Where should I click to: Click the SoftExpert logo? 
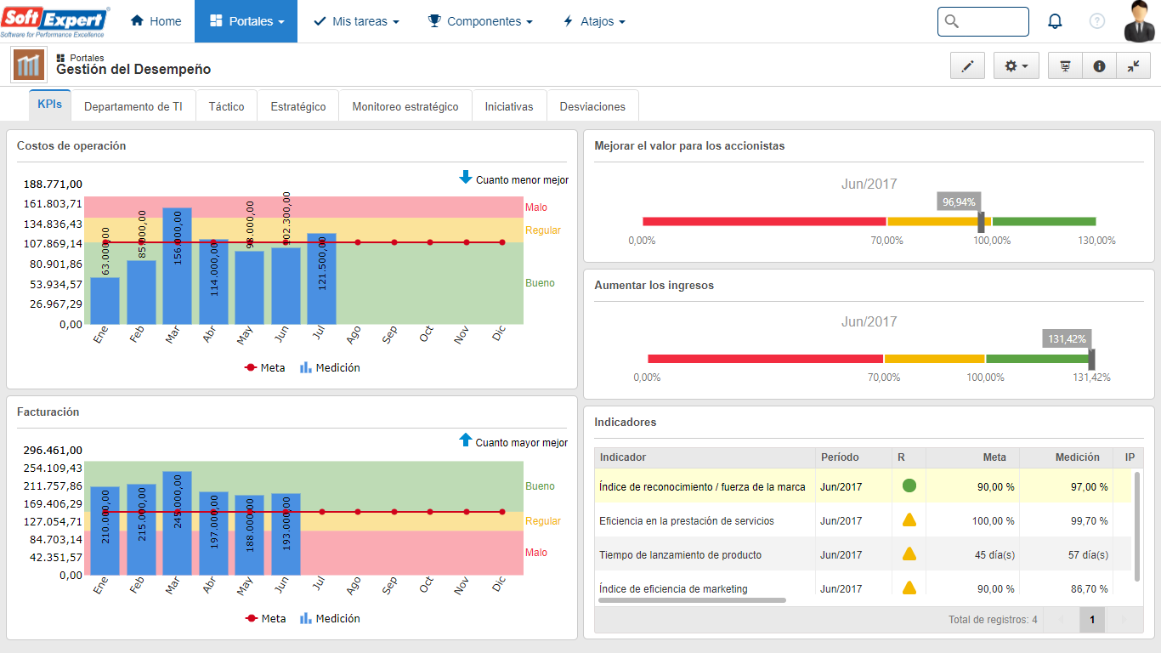55,21
